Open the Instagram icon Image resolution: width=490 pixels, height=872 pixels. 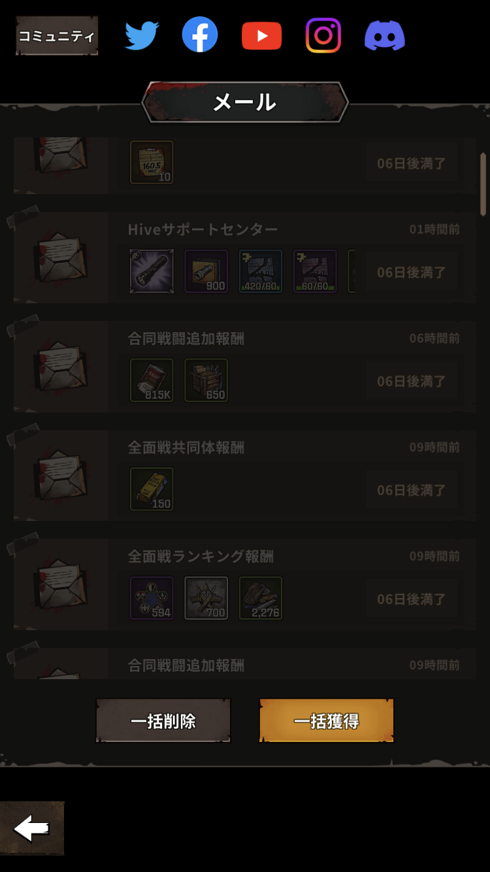(323, 35)
